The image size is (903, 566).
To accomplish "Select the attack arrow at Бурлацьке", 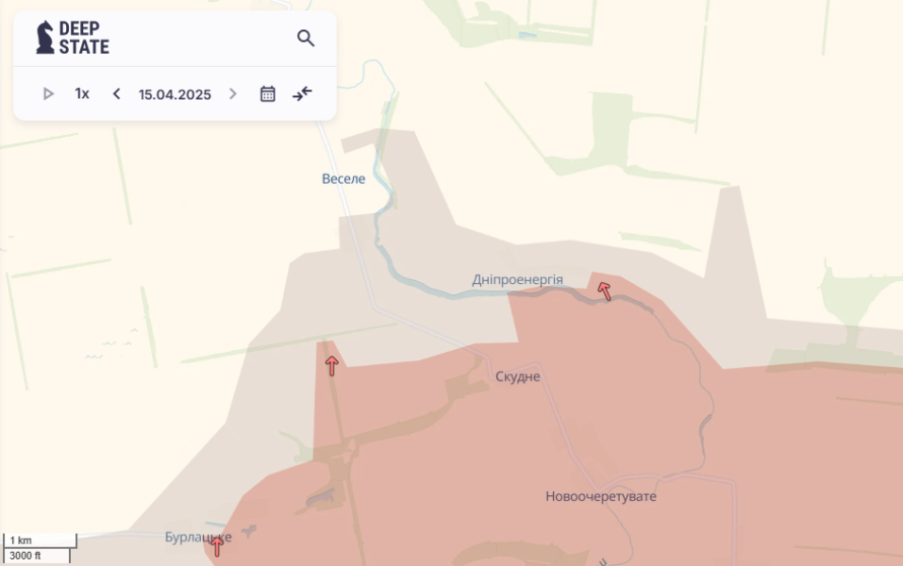I will pos(217,545).
